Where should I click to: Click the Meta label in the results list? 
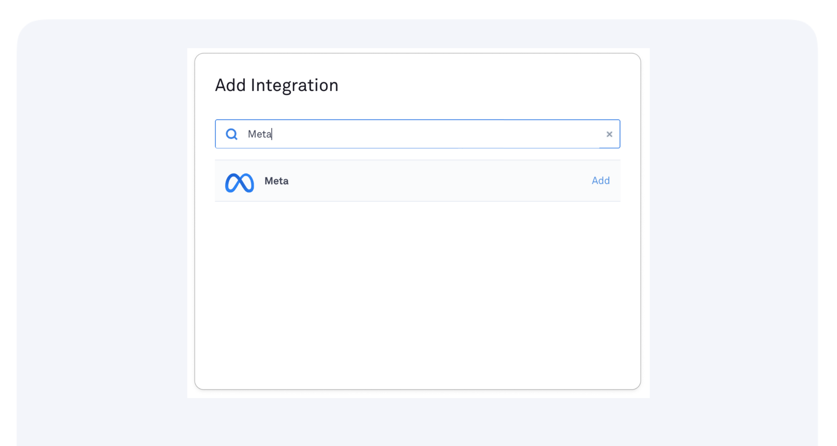(276, 181)
